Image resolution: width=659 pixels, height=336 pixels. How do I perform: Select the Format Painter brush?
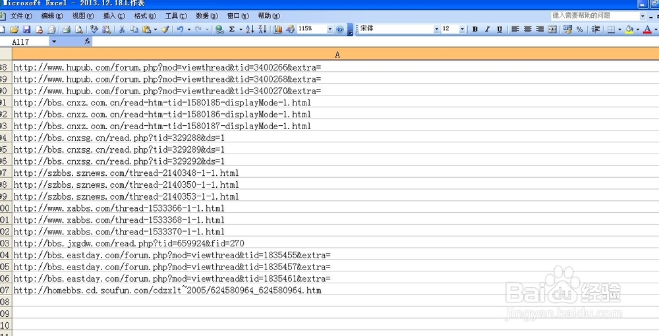[x=165, y=30]
